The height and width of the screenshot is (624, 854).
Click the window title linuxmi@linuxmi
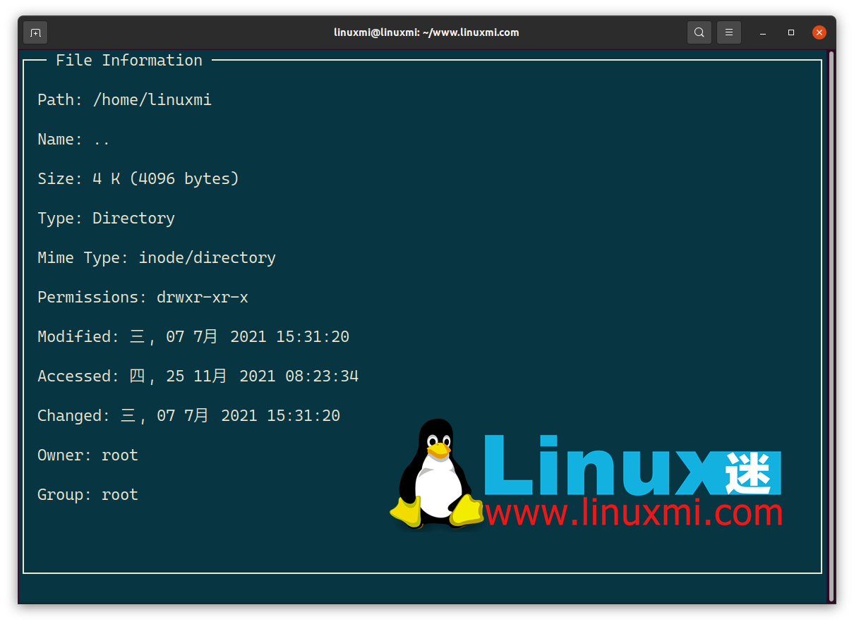click(x=426, y=32)
